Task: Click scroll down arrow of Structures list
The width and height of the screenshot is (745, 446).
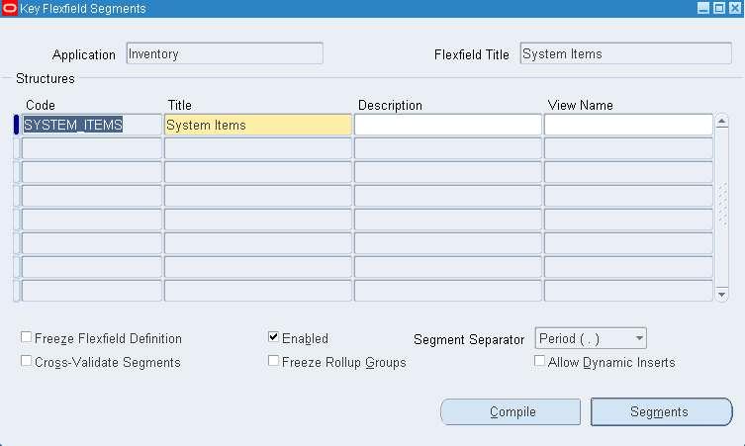Action: click(x=721, y=295)
